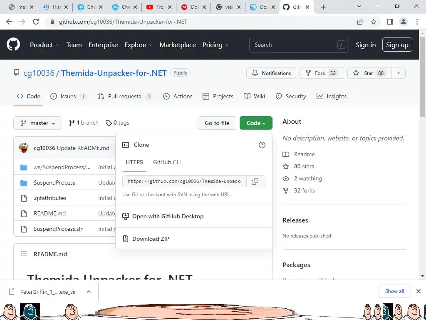Open the cg10036 owner link
The height and width of the screenshot is (320, 426).
coord(39,73)
